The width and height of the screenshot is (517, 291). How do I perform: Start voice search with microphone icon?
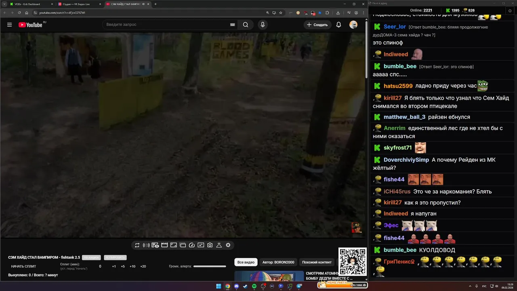coord(263,25)
